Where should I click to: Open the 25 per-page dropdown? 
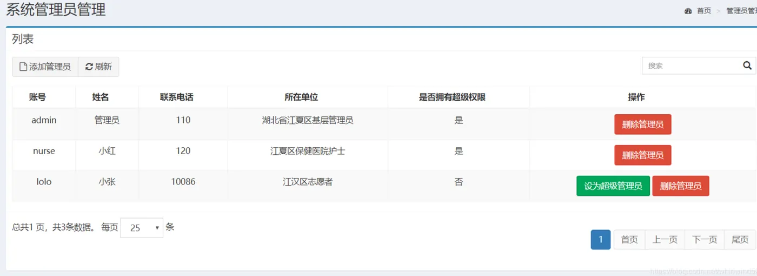pyautogui.click(x=142, y=228)
